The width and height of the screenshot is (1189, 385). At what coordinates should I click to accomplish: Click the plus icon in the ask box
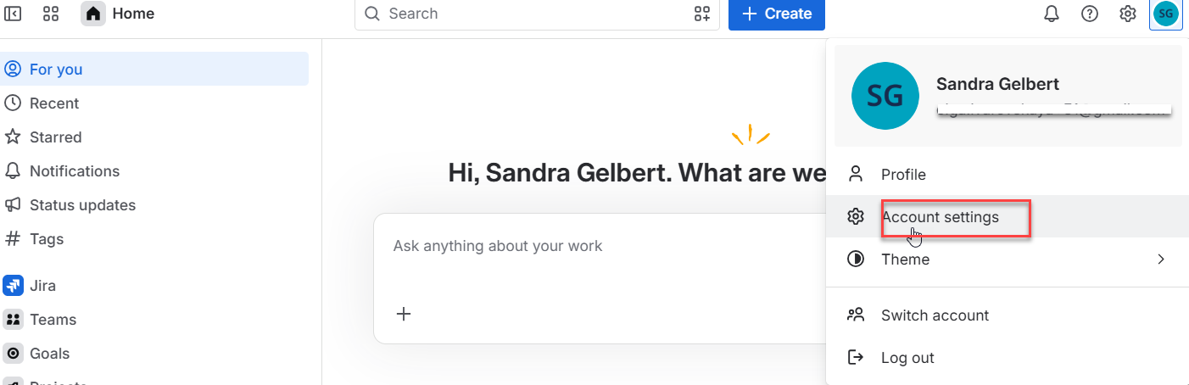(404, 314)
